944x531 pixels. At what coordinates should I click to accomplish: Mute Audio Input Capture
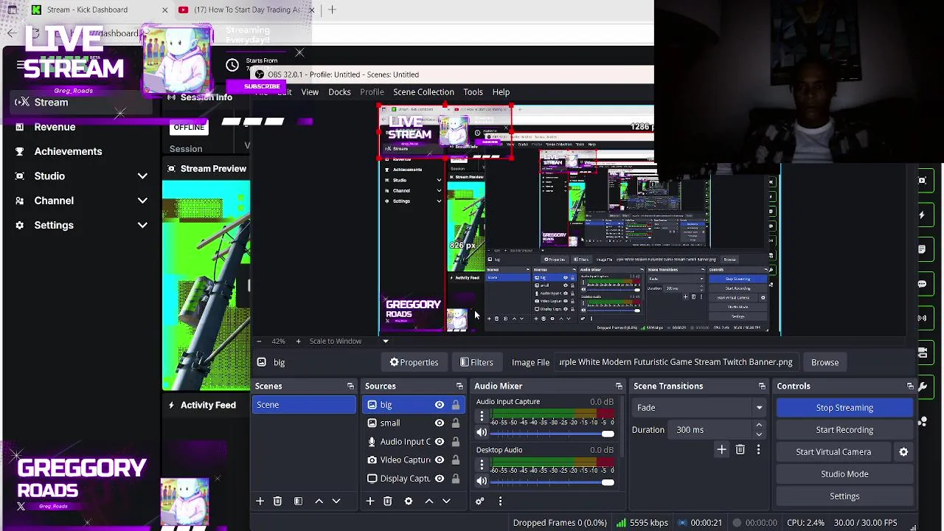482,433
